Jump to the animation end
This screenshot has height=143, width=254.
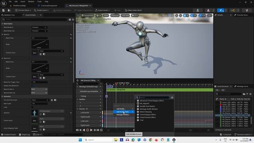point(98,130)
